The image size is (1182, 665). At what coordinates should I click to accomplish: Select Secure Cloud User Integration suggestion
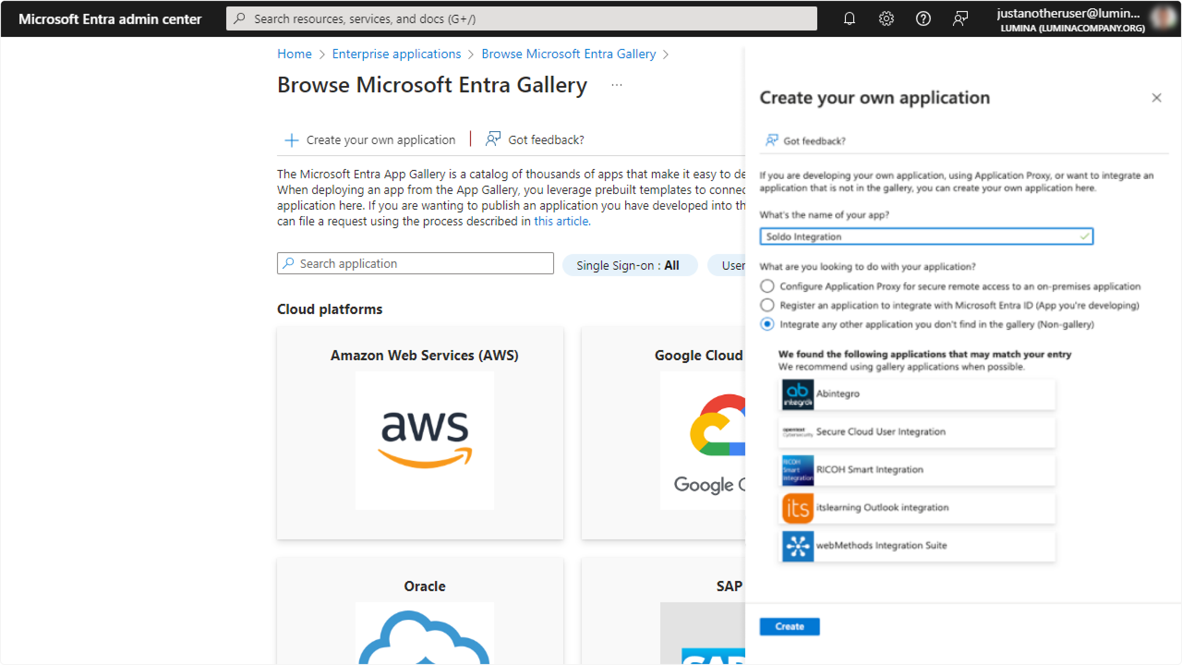click(917, 432)
